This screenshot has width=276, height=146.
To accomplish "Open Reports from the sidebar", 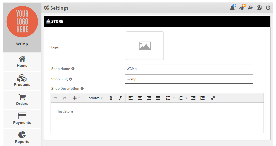I will click(22, 138).
